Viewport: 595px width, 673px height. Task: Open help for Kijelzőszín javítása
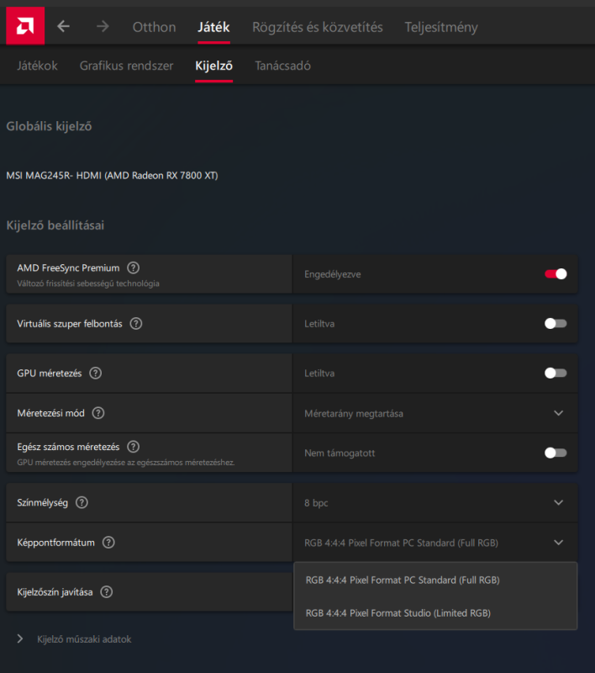107,592
